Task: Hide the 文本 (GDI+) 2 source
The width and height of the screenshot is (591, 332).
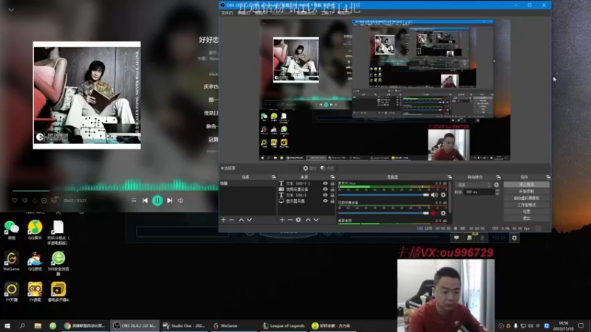Action: point(325,183)
